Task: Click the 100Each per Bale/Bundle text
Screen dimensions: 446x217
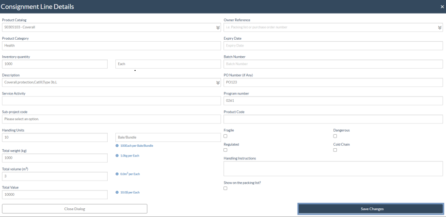Action: click(137, 146)
